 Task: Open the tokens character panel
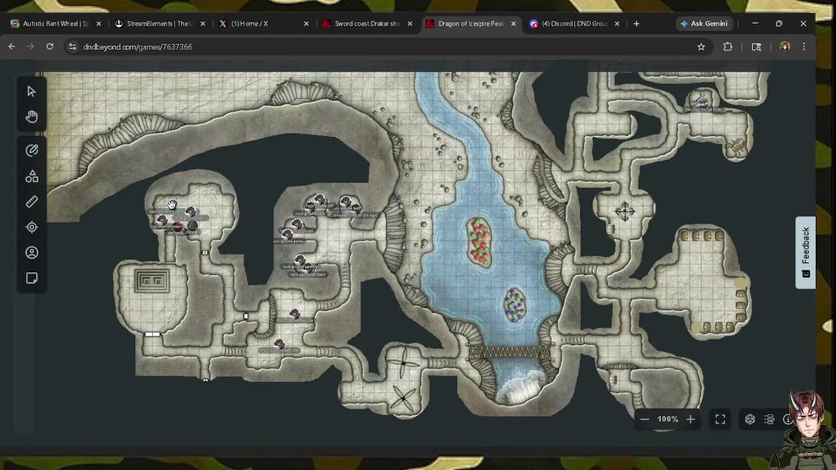(x=31, y=253)
